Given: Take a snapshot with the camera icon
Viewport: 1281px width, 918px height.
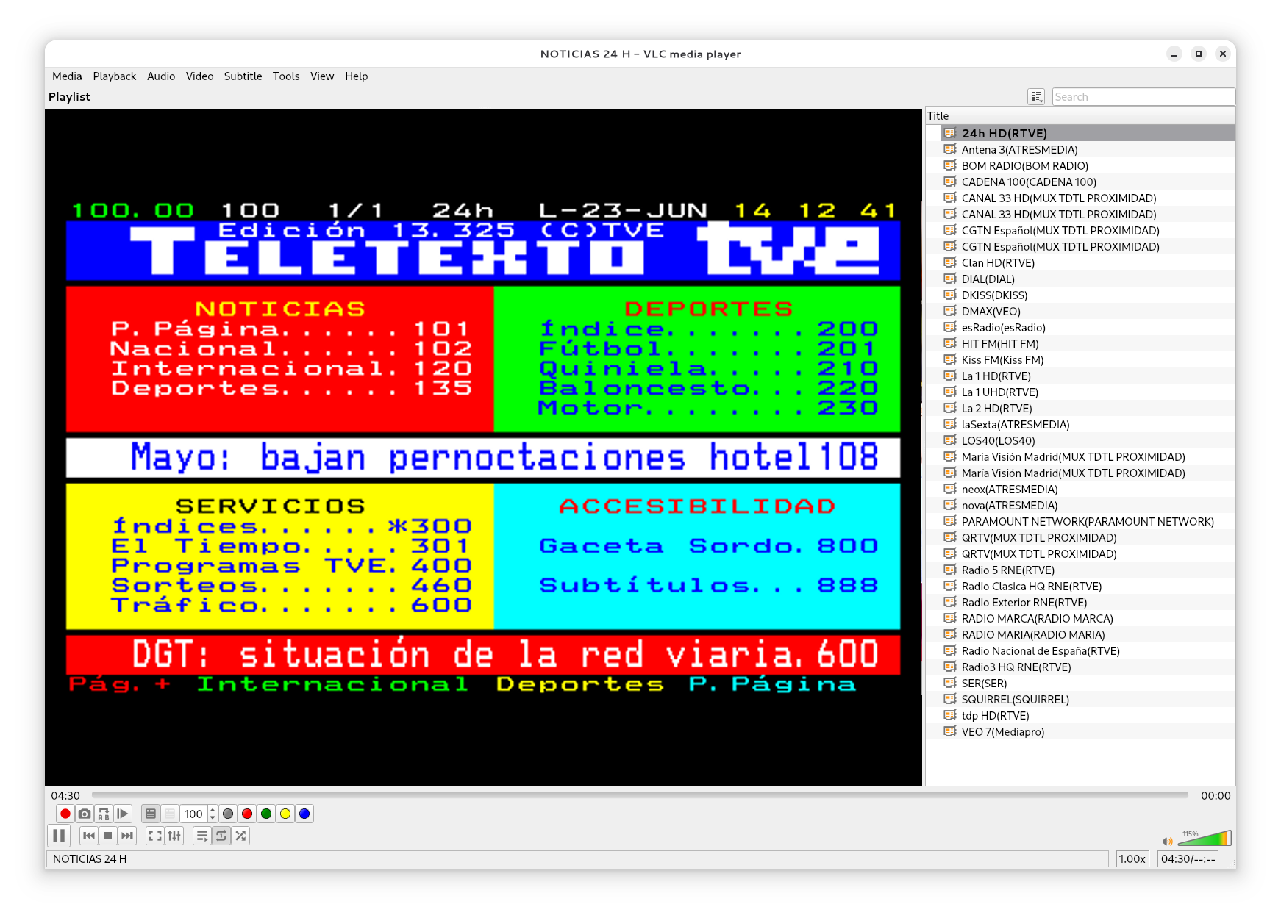Looking at the screenshot, I should pos(85,814).
